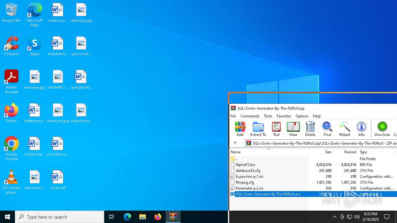Sort list by Packed column header
The image size is (397, 223).
[x=346, y=152]
